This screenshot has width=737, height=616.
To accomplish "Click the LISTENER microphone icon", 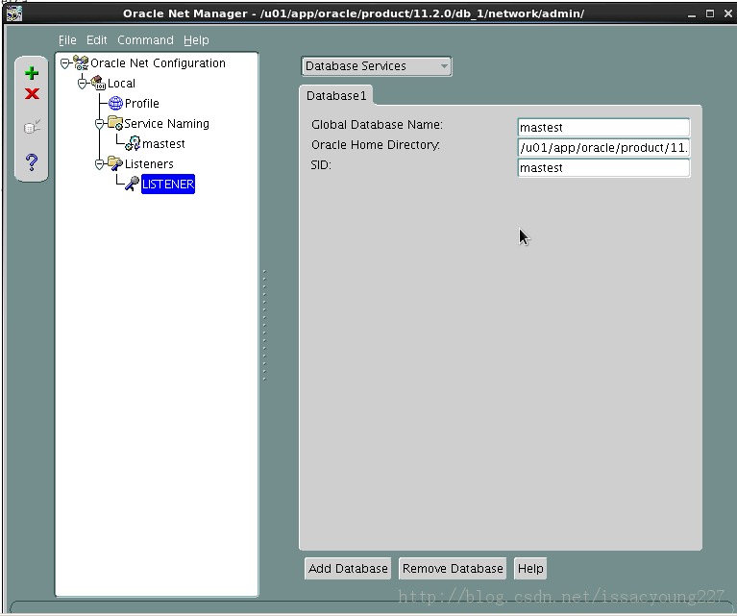I will click(x=132, y=184).
